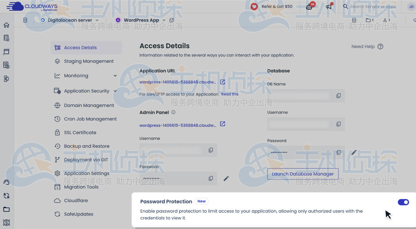This screenshot has height=229, width=416.
Task: Copy the Database username
Action: (x=339, y=124)
